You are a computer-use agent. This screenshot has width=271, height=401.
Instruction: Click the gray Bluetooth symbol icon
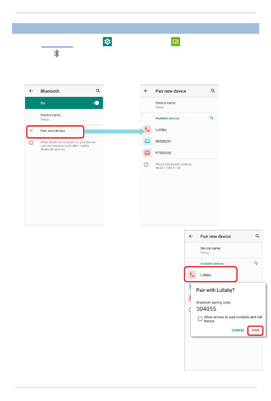click(56, 53)
